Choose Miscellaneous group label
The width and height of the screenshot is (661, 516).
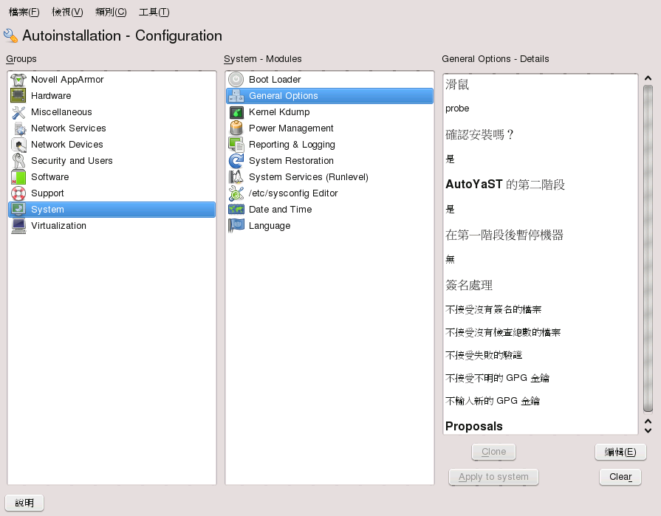point(61,112)
